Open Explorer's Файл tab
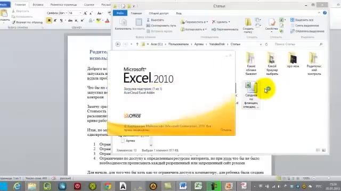Image resolution: width=341 pixels, height=191 pixels. [120, 13]
